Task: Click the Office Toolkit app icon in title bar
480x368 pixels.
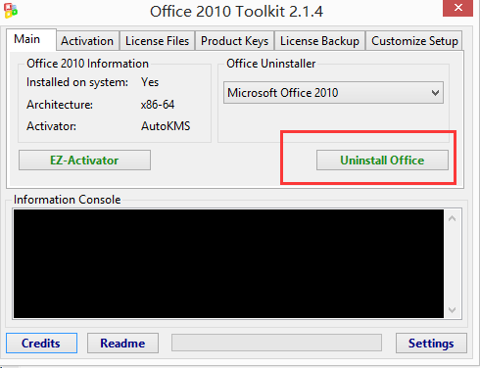Action: [11, 11]
